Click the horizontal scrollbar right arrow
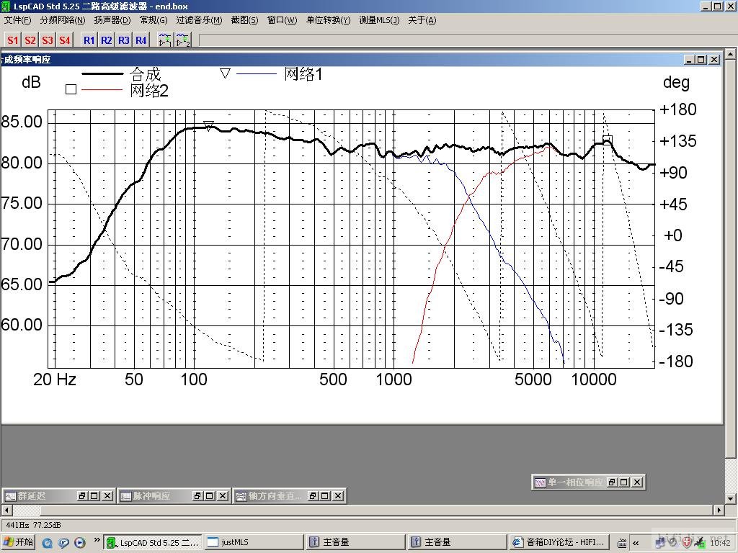738x553 pixels. [718, 511]
